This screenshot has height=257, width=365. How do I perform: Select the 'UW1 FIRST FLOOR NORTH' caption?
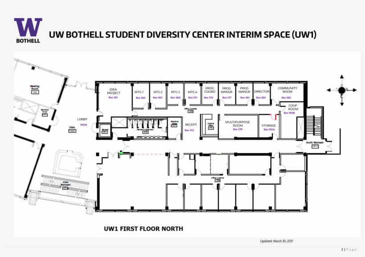click(x=143, y=229)
